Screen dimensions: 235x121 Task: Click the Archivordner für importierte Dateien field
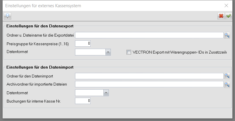150,84
